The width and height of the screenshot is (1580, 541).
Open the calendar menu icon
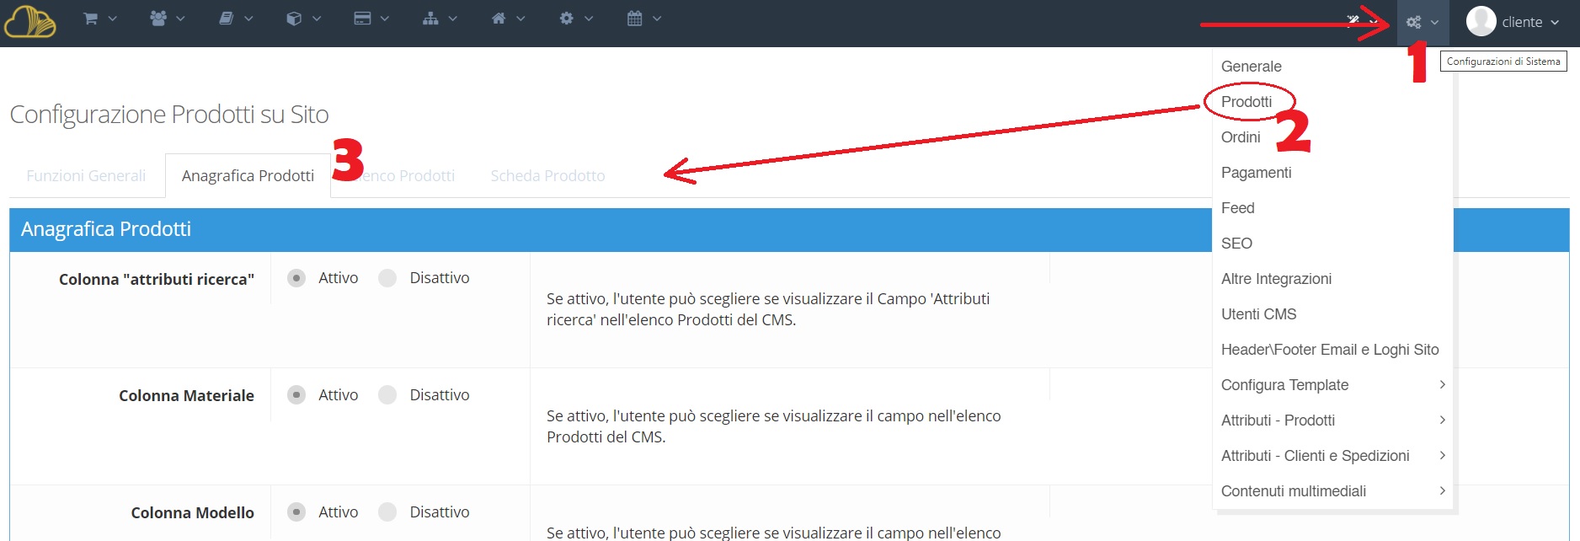[x=635, y=19]
